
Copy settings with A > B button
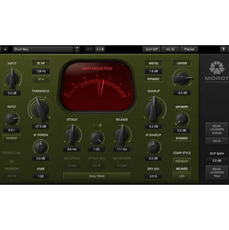point(100,49)
